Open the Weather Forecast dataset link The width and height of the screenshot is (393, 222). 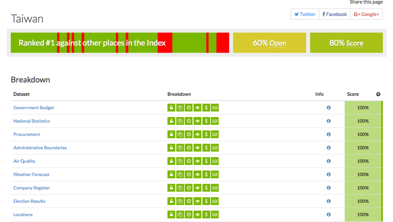[x=31, y=175]
